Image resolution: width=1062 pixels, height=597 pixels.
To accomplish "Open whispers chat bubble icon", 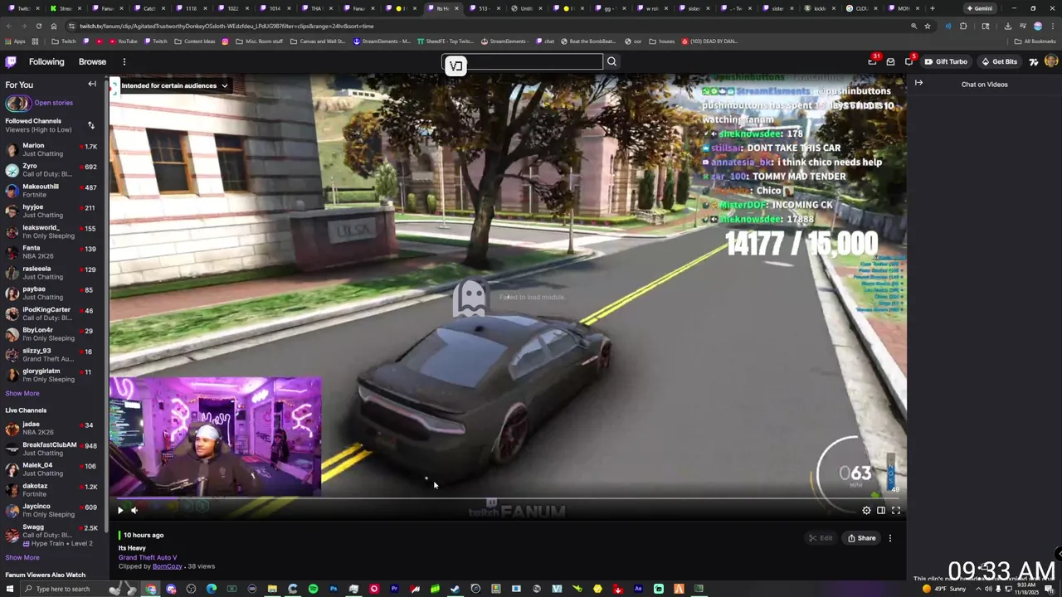I will coord(909,61).
